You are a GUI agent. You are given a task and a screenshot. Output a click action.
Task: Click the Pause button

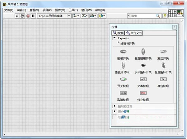click(x=33, y=16)
